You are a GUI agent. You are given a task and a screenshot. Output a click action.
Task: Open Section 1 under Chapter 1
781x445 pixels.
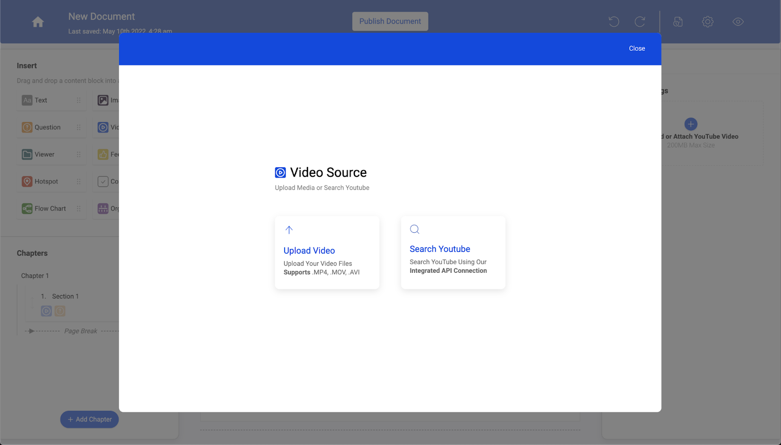(65, 296)
